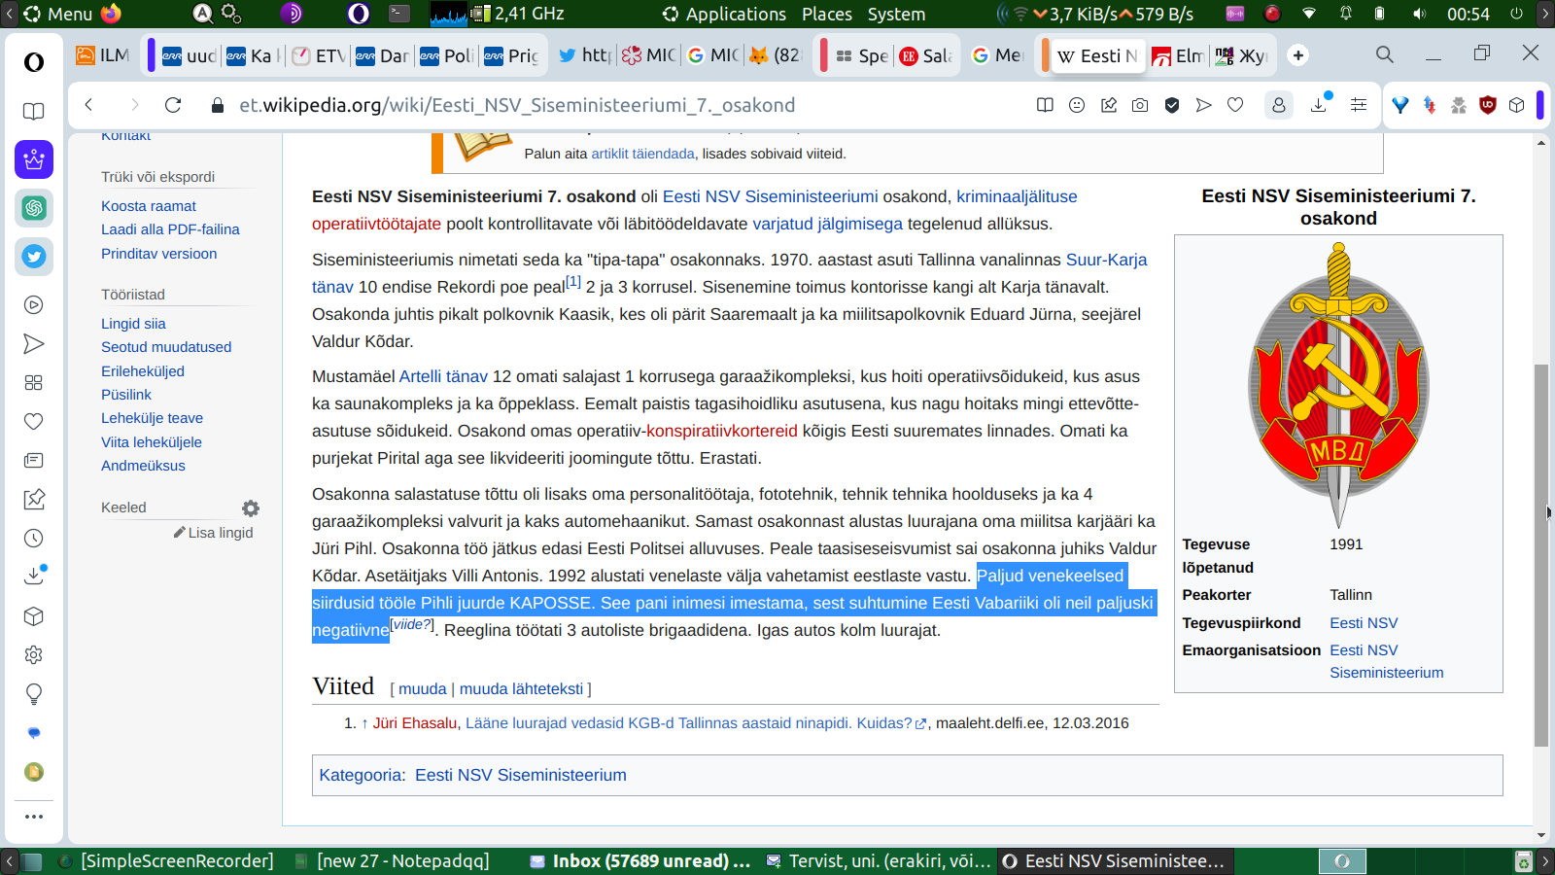Click the URL address field
The image size is (1555, 875).
[x=622, y=105]
